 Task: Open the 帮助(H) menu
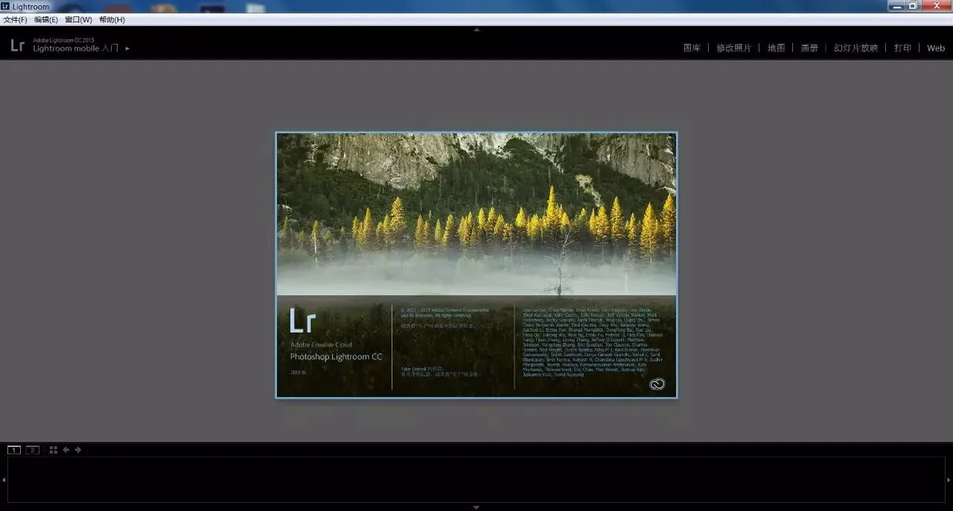(112, 19)
